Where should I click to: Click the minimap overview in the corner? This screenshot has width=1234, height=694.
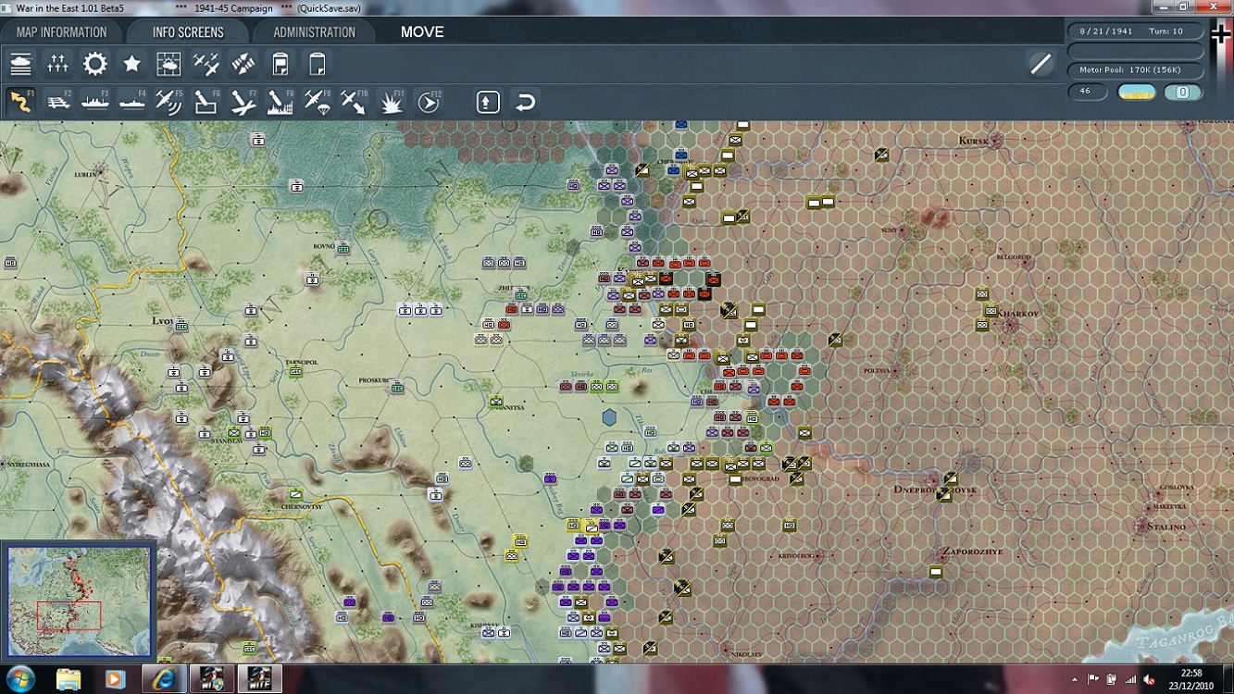click(x=80, y=601)
